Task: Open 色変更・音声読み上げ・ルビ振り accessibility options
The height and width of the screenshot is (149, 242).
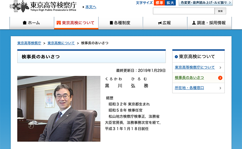Action: click(206, 3)
